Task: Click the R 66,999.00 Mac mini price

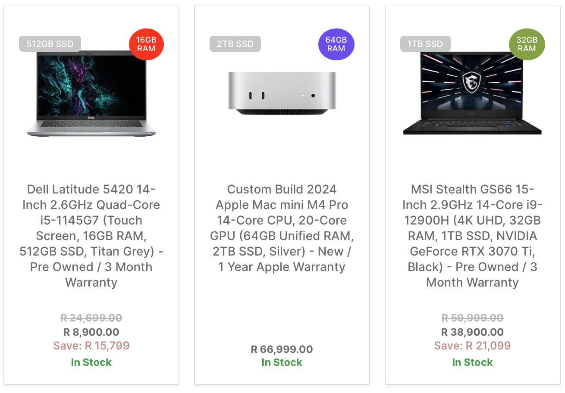Action: click(x=282, y=349)
